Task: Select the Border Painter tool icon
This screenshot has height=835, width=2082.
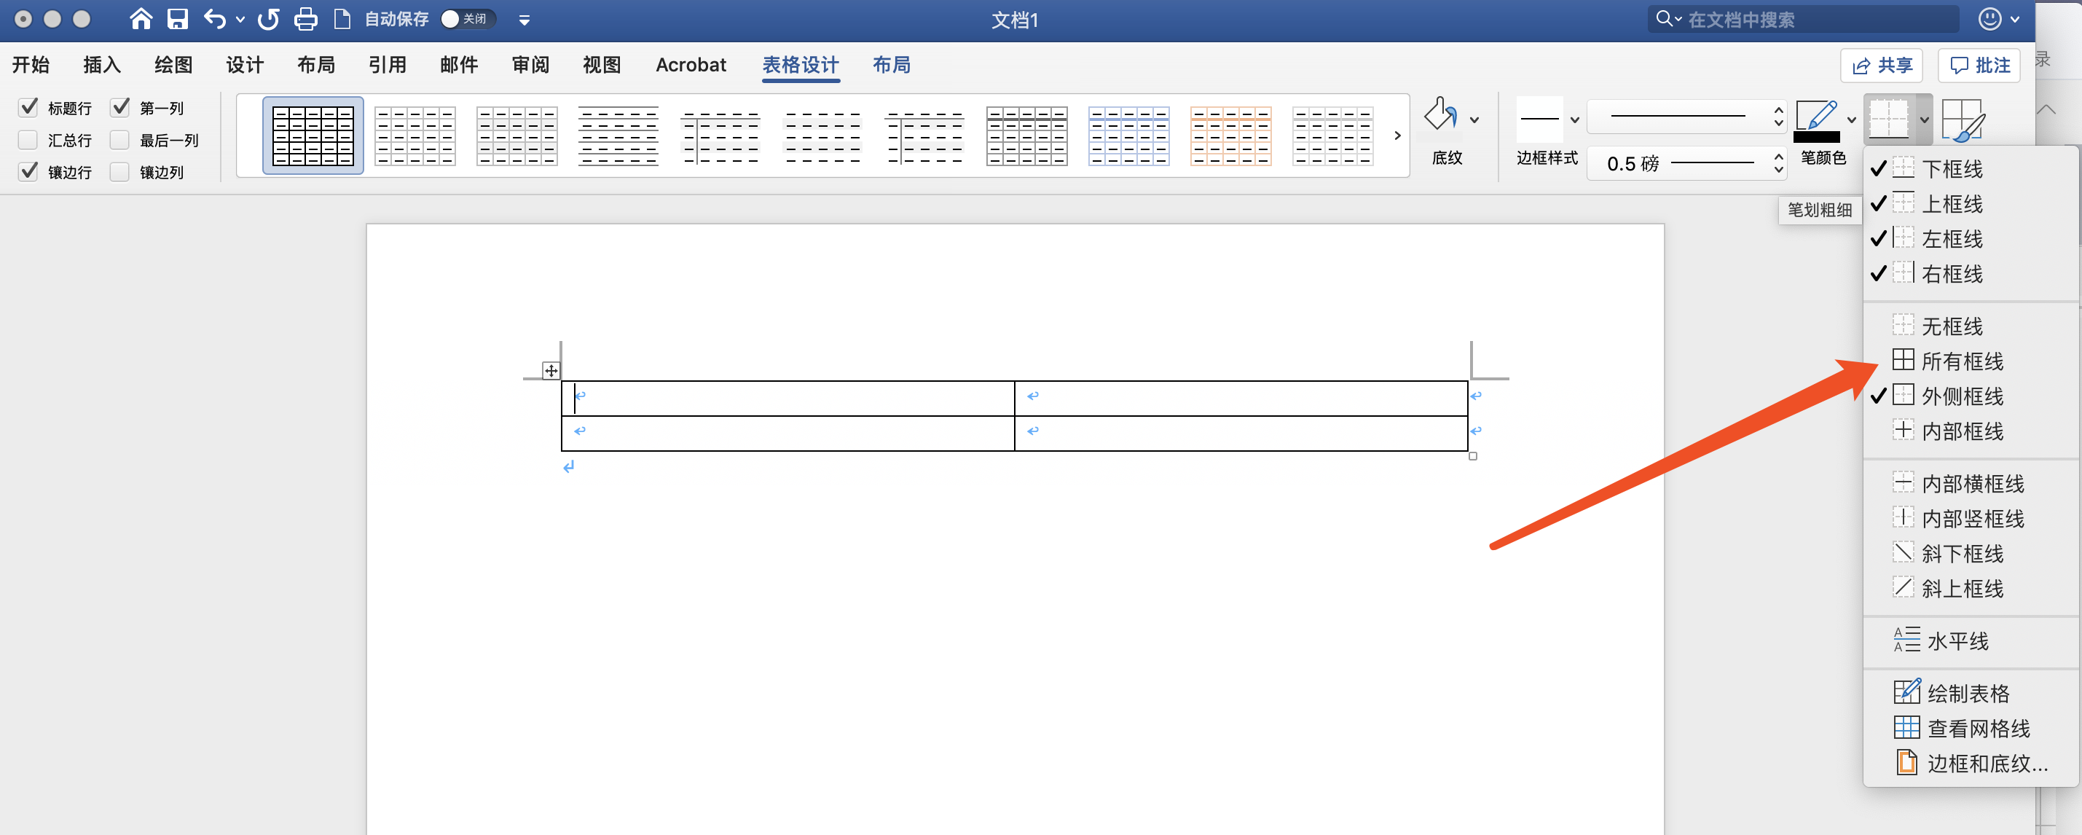Action: (1962, 119)
